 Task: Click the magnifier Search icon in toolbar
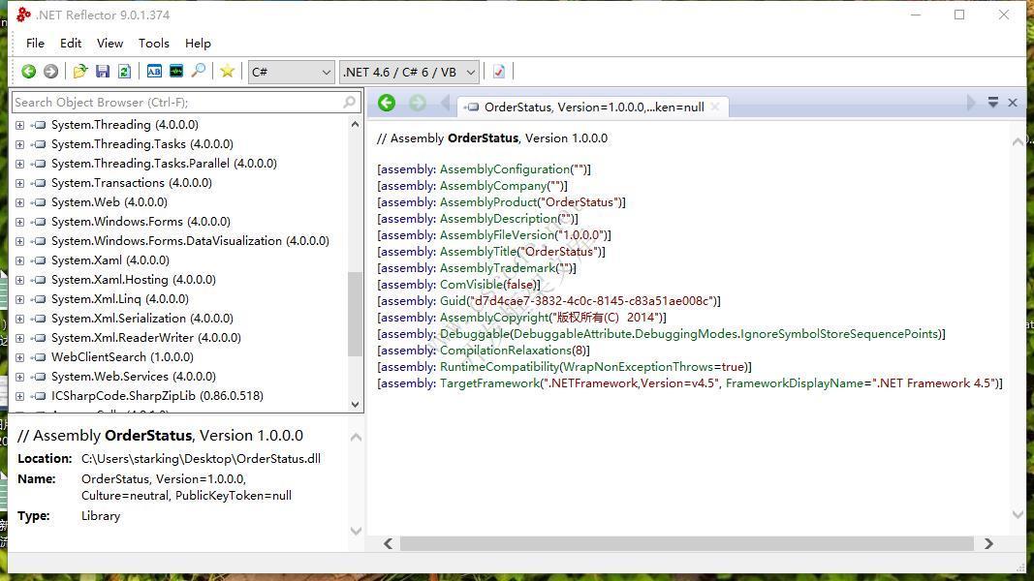pos(199,72)
